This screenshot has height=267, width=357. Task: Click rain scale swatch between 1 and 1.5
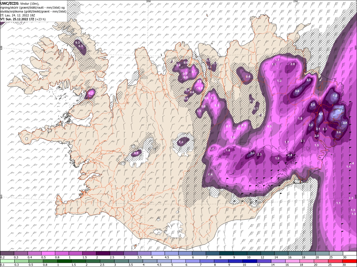tap(64, 261)
